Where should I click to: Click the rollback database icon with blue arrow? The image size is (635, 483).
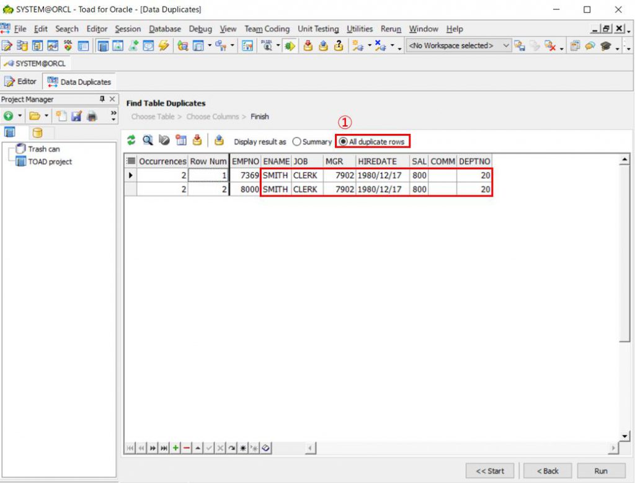click(x=323, y=46)
